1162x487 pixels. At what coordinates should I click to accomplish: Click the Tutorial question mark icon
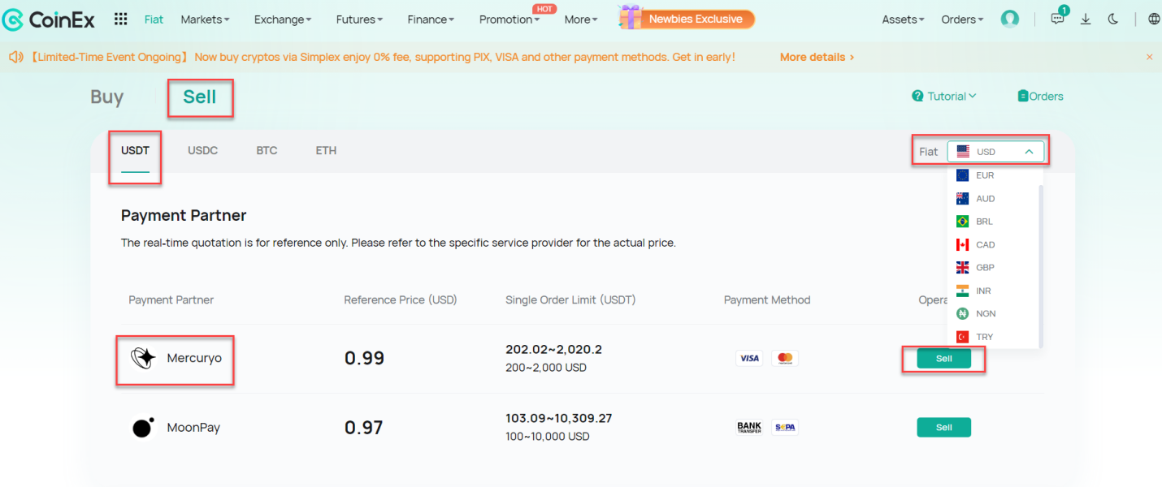917,96
